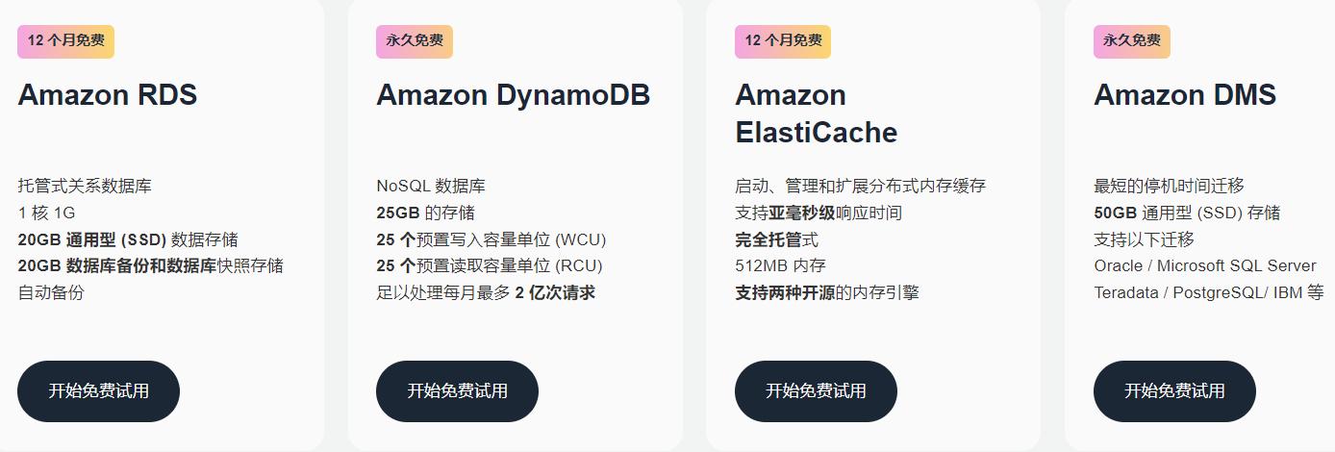Start the Amazon DMS free trial
This screenshot has width=1335, height=452.
click(x=1174, y=390)
